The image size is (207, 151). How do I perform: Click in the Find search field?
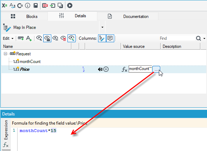click(x=177, y=38)
